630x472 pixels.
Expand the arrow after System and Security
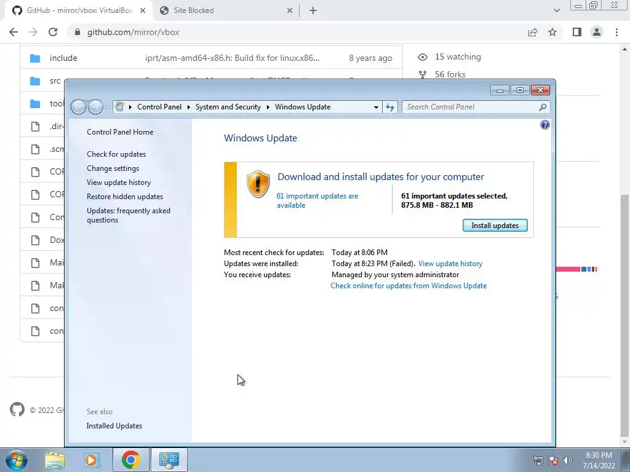coord(268,107)
